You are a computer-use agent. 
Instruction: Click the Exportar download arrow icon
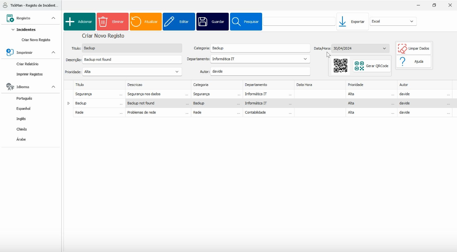point(342,21)
